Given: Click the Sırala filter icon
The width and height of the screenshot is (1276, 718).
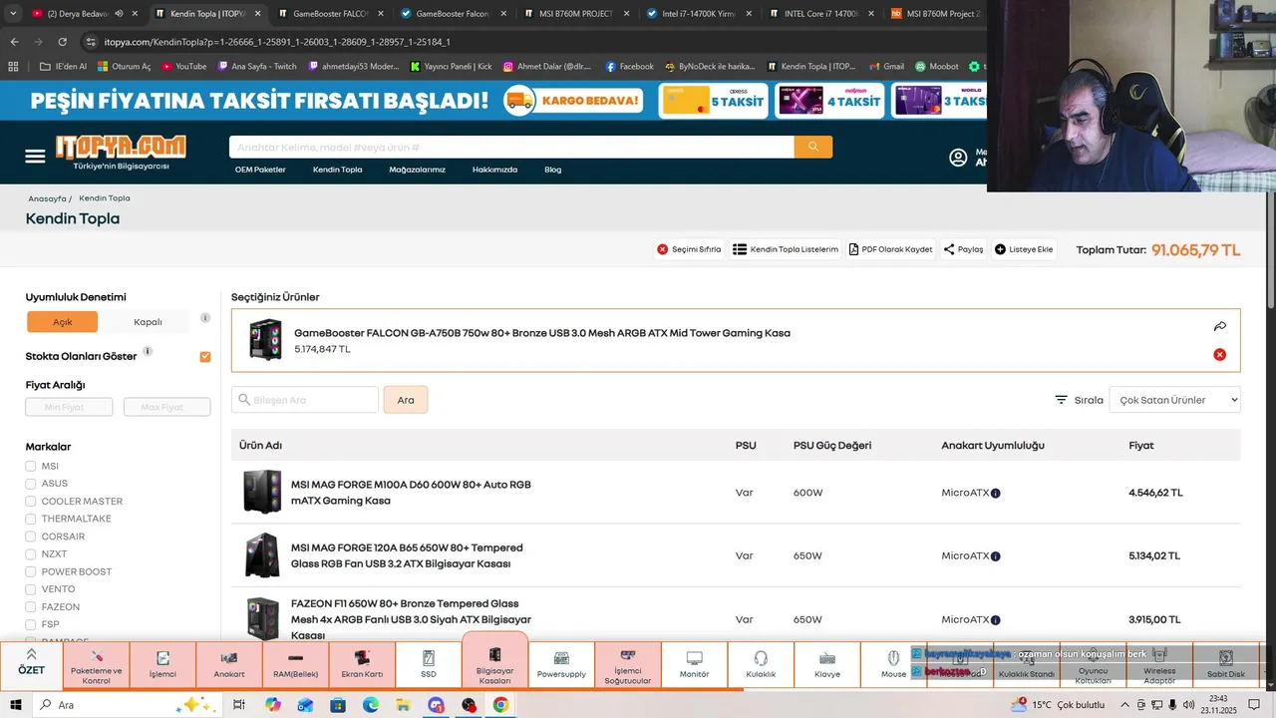Looking at the screenshot, I should click(x=1062, y=400).
